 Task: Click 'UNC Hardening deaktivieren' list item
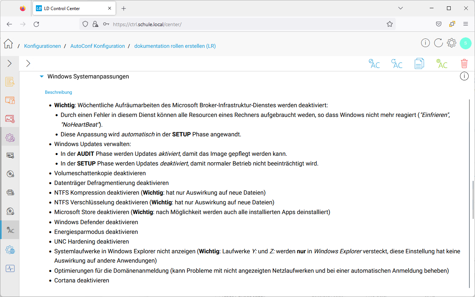pos(92,241)
